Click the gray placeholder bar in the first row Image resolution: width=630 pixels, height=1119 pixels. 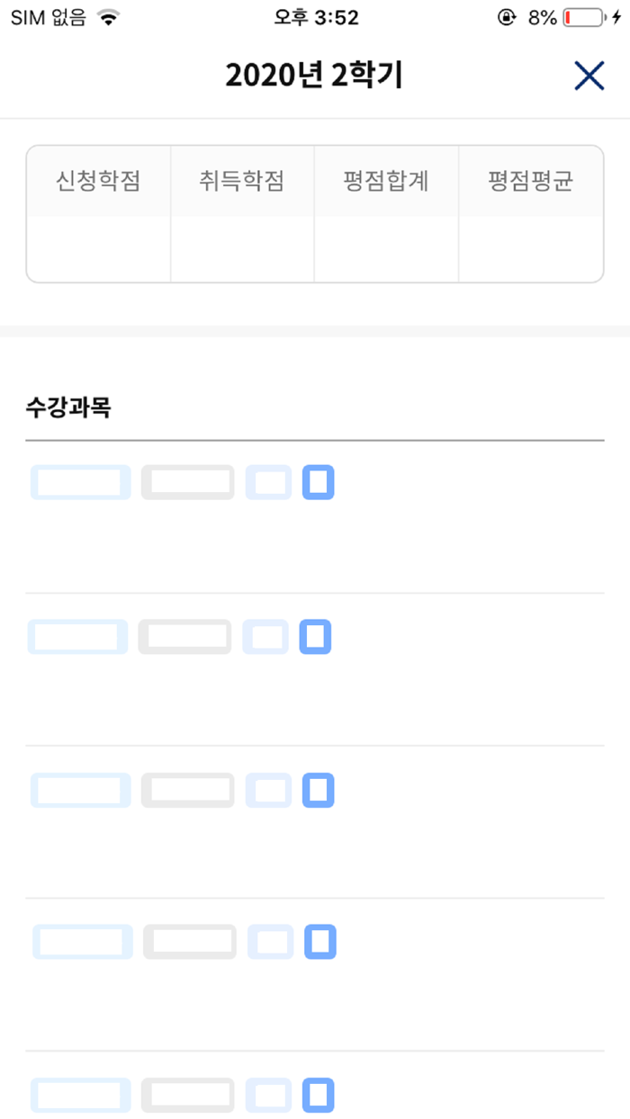[187, 482]
